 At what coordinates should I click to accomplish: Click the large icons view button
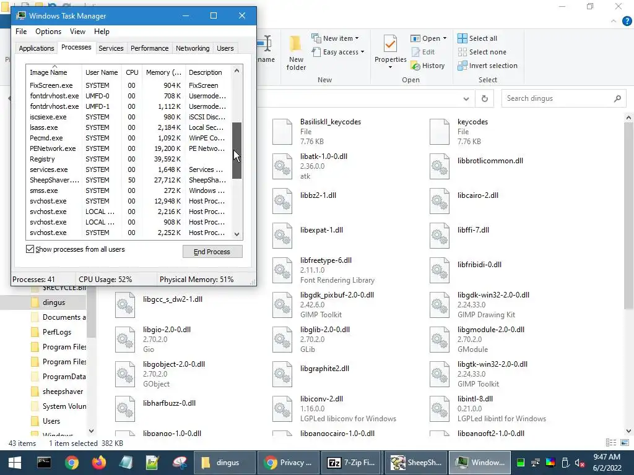(x=624, y=443)
